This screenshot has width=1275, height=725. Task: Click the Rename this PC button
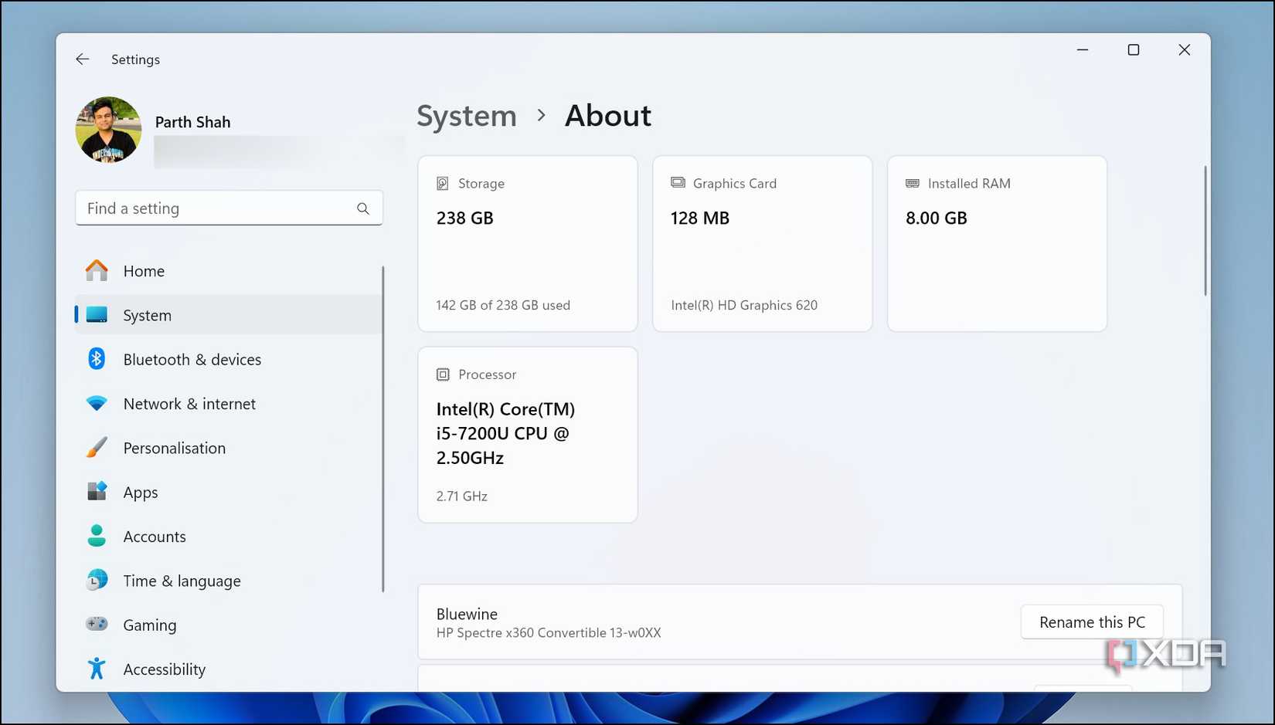[x=1092, y=622]
